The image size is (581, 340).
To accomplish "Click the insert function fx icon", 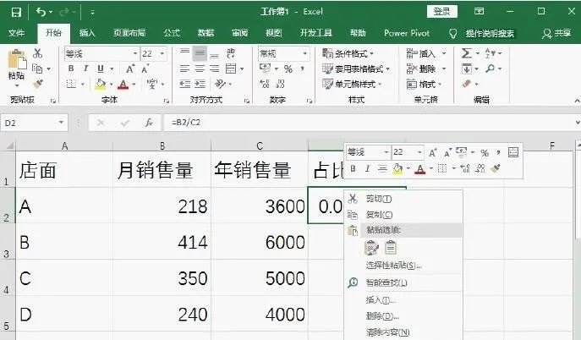I will point(149,123).
